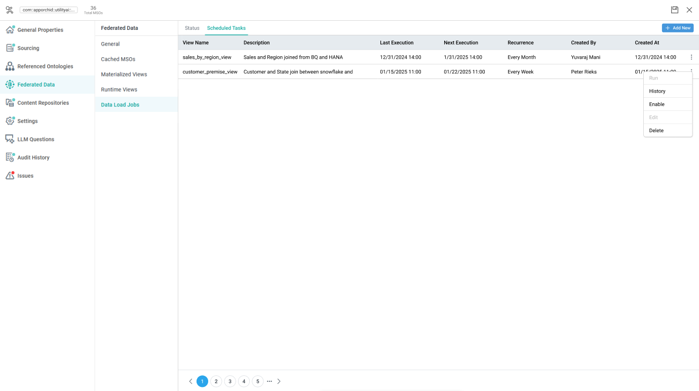
Task: Open General Properties home icon
Action: (10, 30)
